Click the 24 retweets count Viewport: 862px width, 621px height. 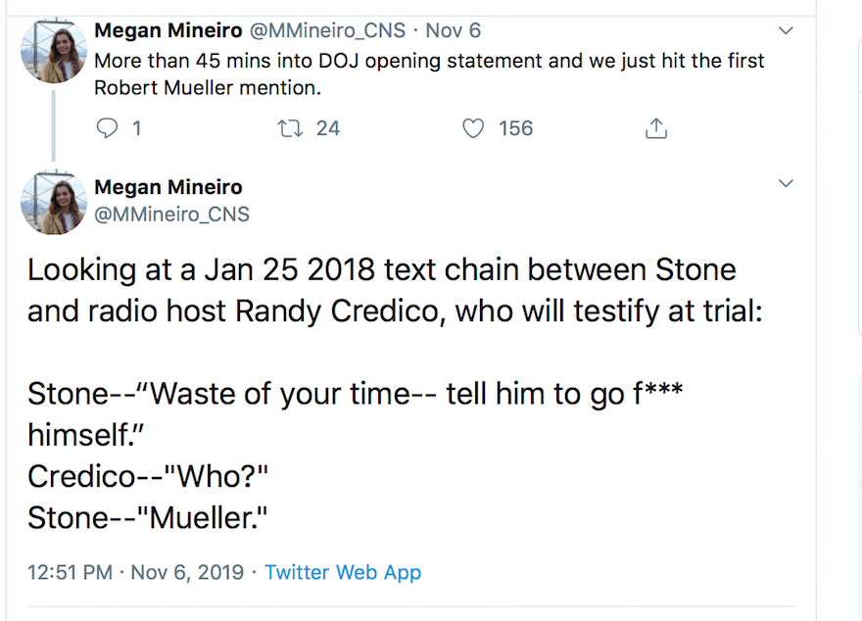(327, 128)
